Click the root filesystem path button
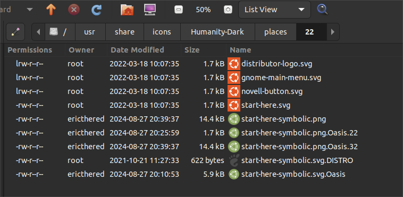Image resolution: width=403 pixels, height=197 pixels. tap(60, 32)
